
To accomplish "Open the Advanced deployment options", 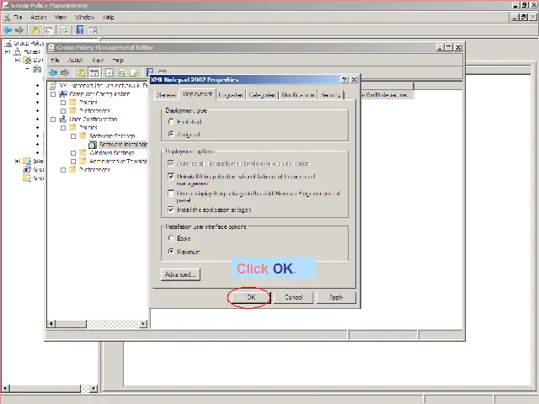I will (x=179, y=274).
